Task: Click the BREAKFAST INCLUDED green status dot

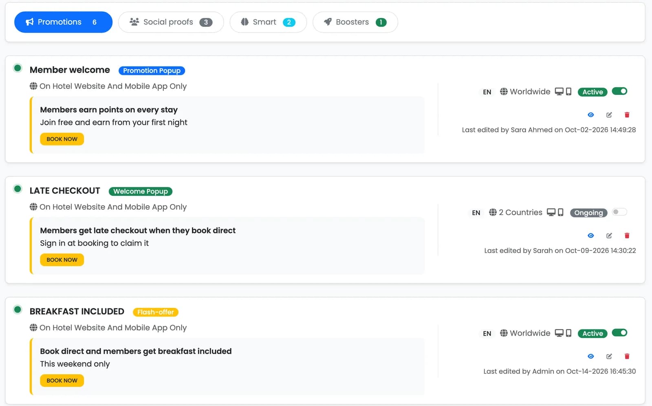Action: pyautogui.click(x=18, y=309)
